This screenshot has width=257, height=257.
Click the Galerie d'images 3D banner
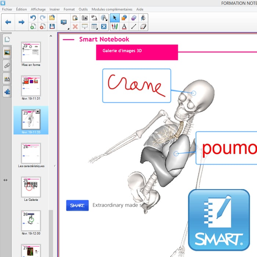pyautogui.click(x=137, y=52)
